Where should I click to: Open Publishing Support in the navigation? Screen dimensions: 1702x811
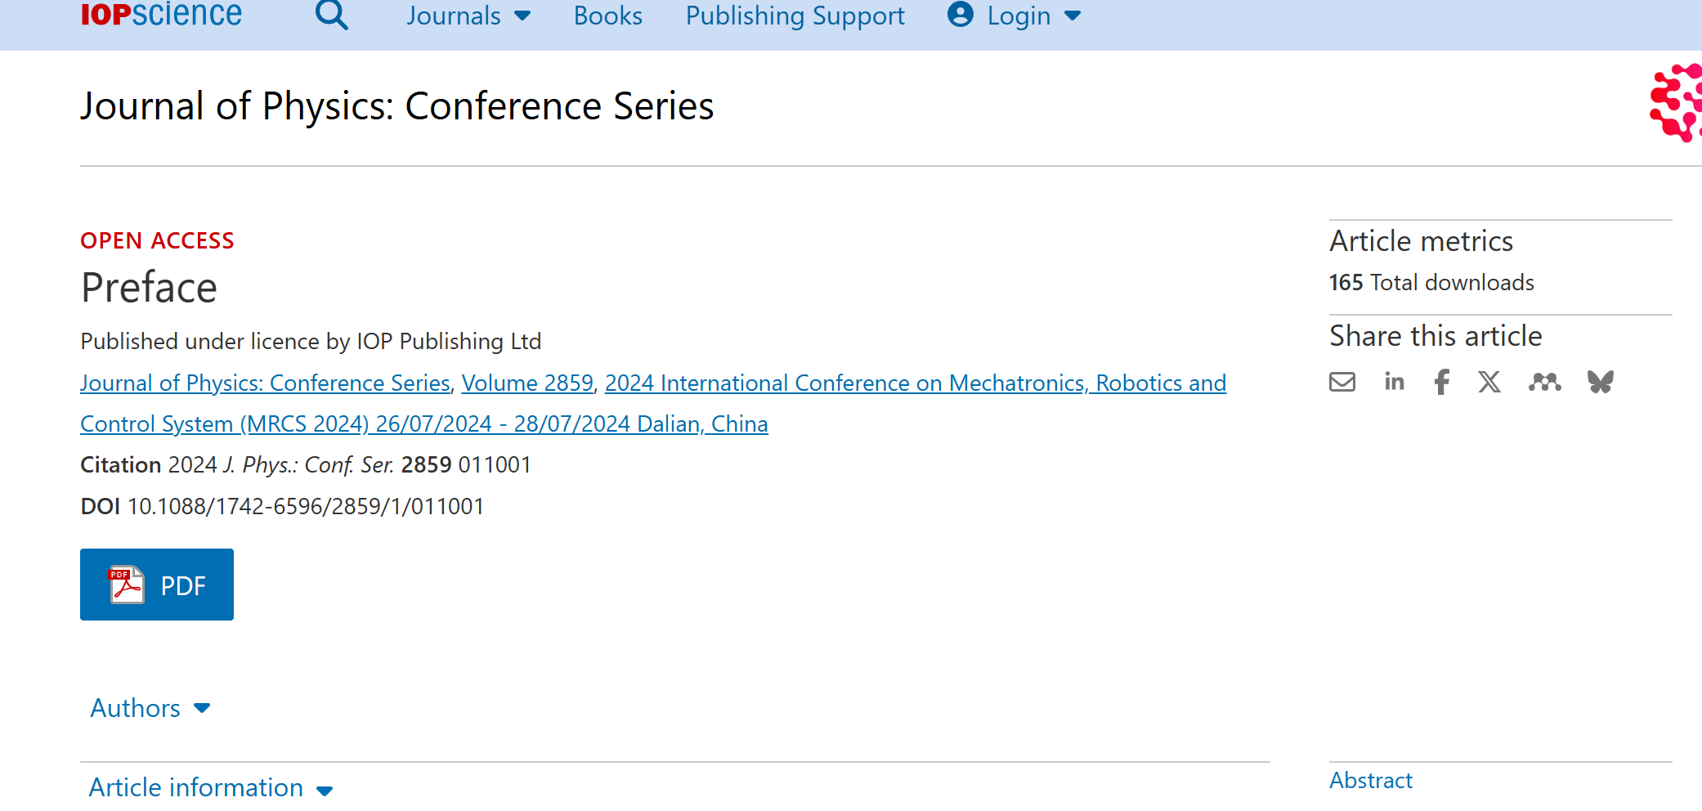[x=795, y=16]
